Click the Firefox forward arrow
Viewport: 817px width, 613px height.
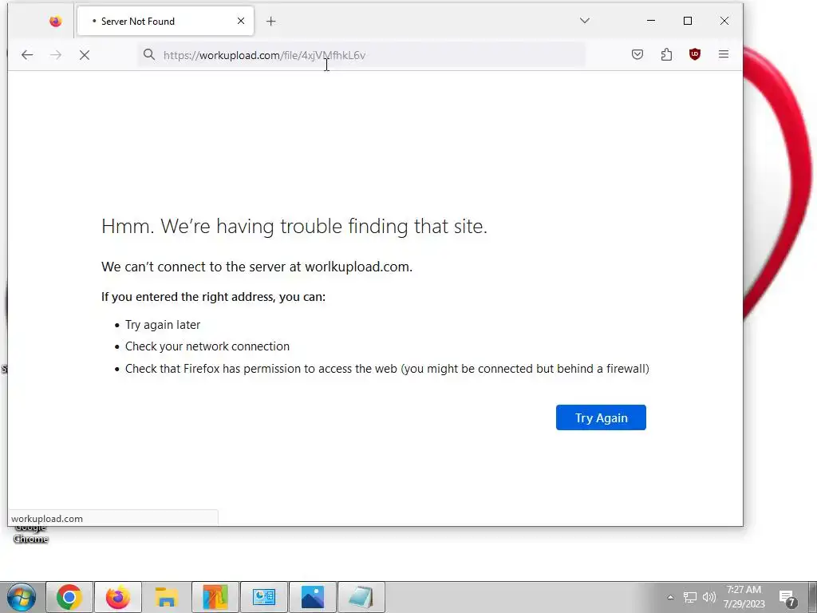pyautogui.click(x=56, y=55)
